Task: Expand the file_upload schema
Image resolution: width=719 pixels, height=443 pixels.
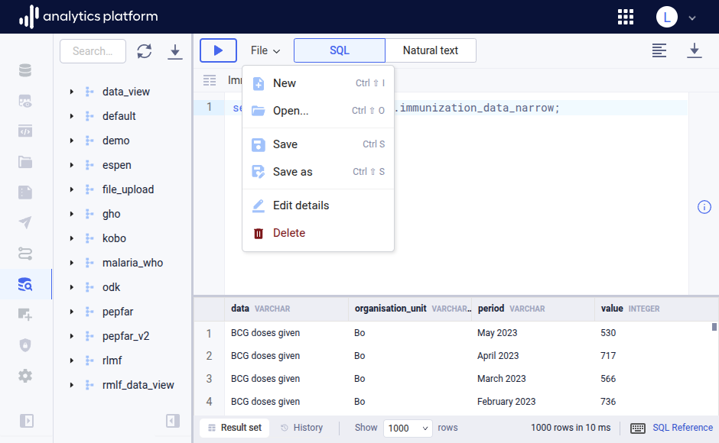Action: [x=72, y=189]
